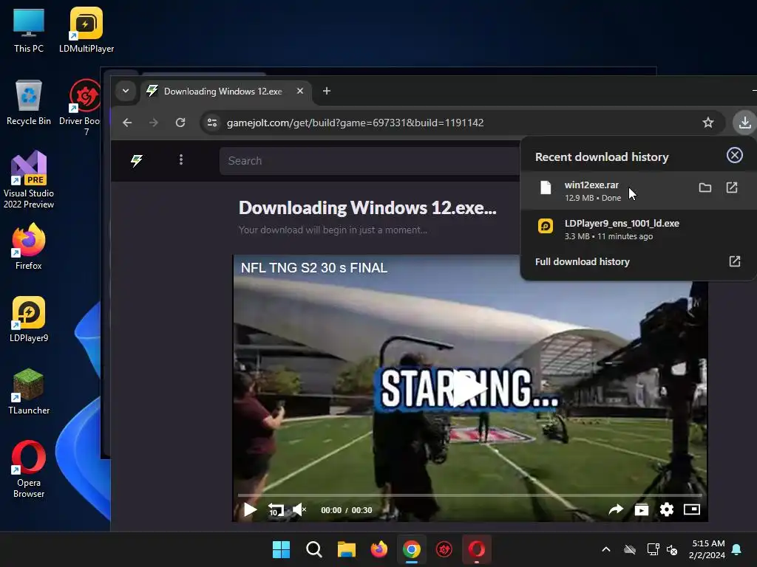Select the Recycle Bin icon

coord(29,103)
